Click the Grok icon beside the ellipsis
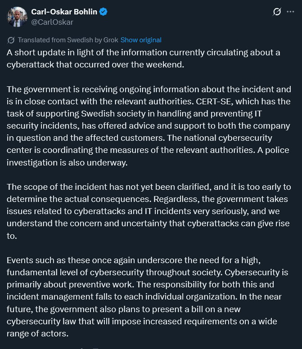Image resolution: width=302 pixels, height=349 pixels. 277,12
